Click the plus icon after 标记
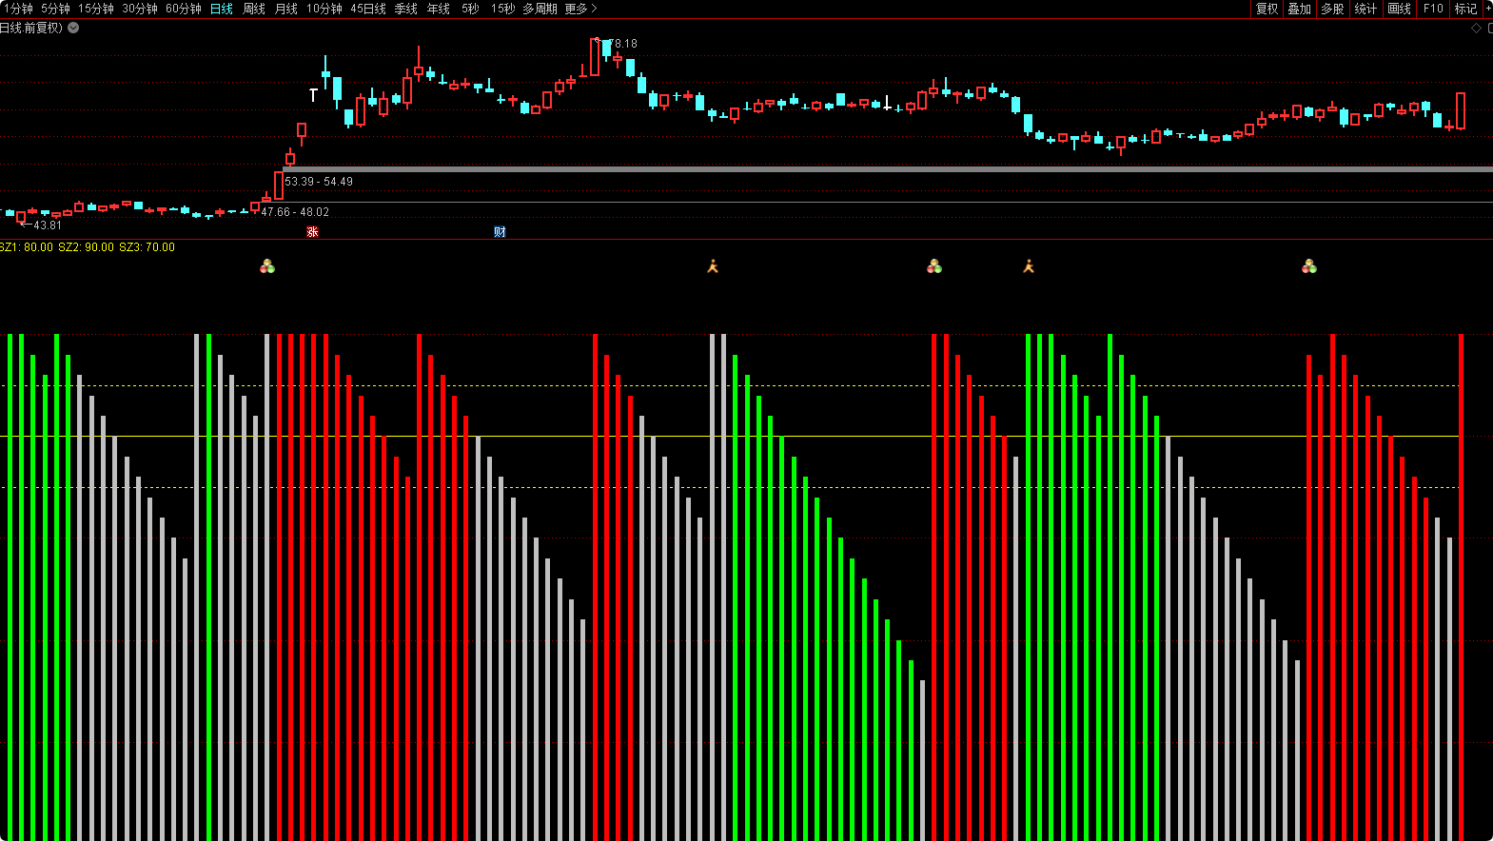The width and height of the screenshot is (1493, 841). (1488, 9)
